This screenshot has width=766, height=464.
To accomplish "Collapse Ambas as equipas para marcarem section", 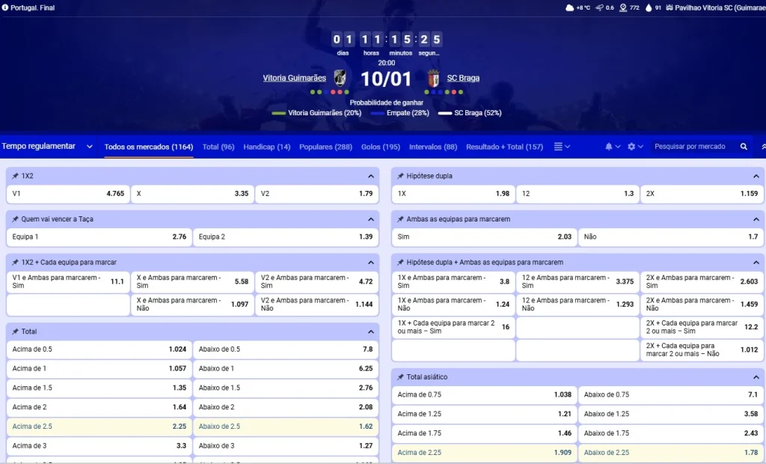I will (756, 219).
